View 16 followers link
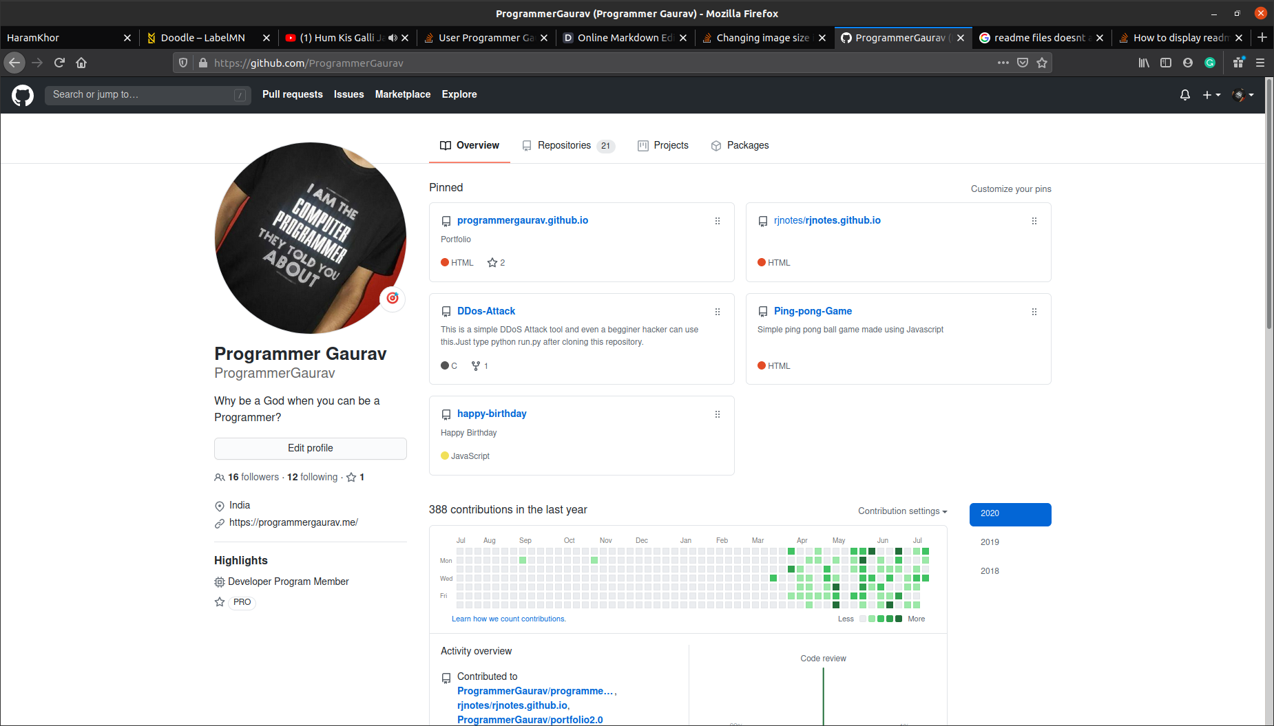The height and width of the screenshot is (726, 1274). click(247, 477)
